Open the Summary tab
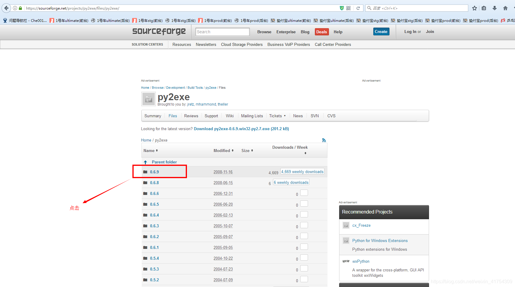This screenshot has width=515, height=287. (153, 116)
